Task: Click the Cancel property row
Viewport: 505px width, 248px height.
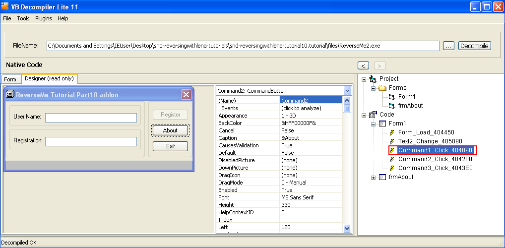Action: tap(280, 130)
